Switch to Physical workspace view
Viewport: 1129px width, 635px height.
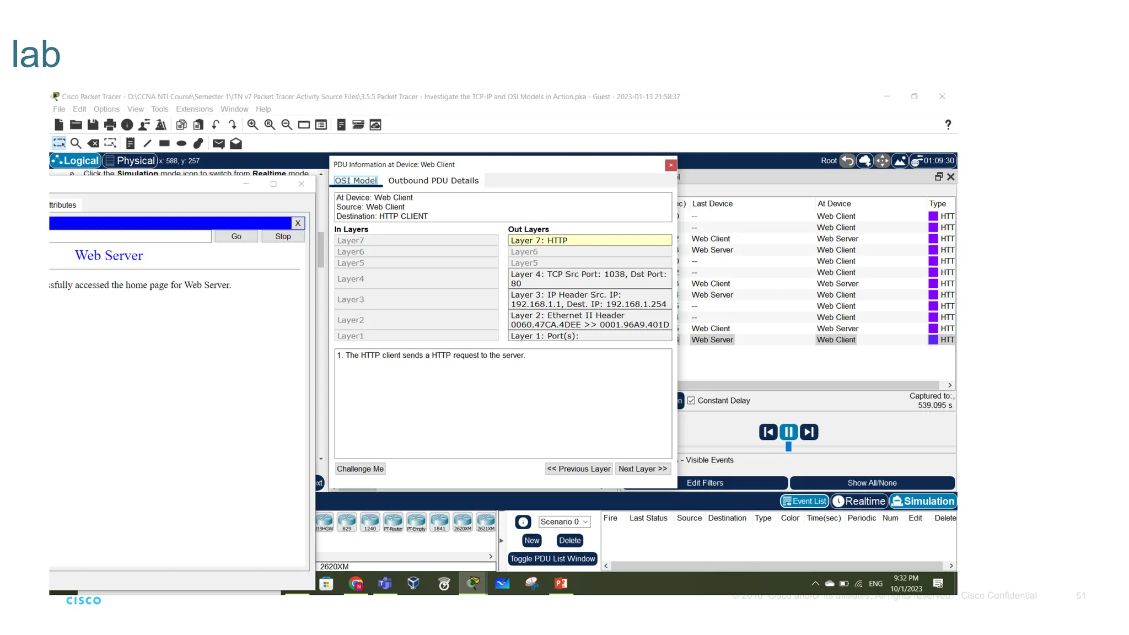tap(130, 160)
